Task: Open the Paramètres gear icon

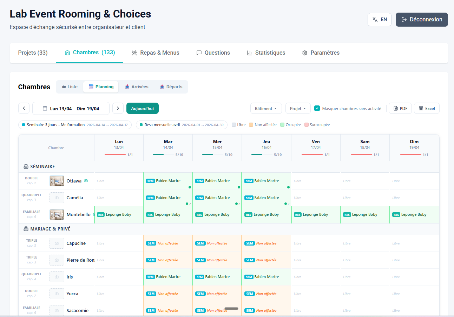Action: pos(305,53)
